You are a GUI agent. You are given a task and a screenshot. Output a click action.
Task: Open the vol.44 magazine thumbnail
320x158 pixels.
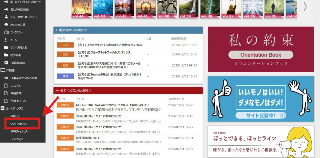pos(81,9)
